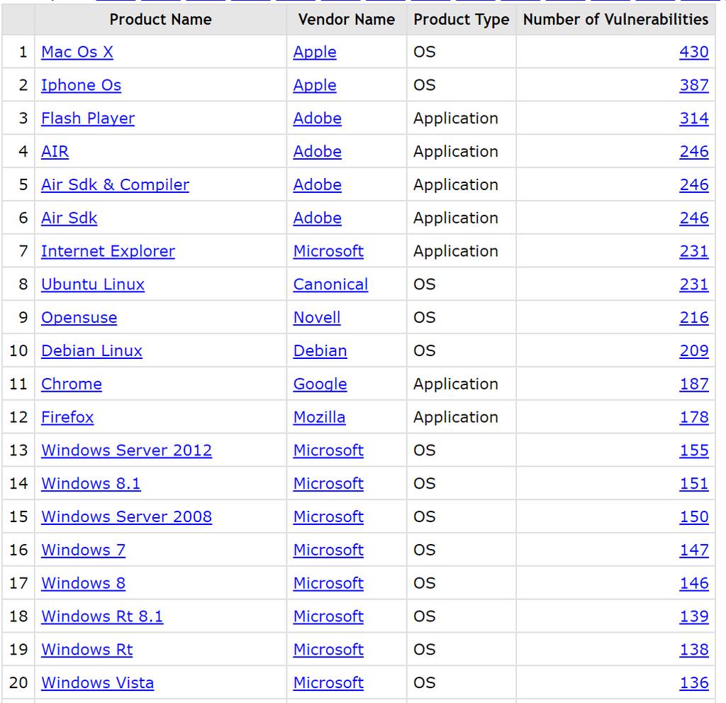Open the 216 vulnerabilities count link
Screen dimensions: 726x703
[x=693, y=317]
